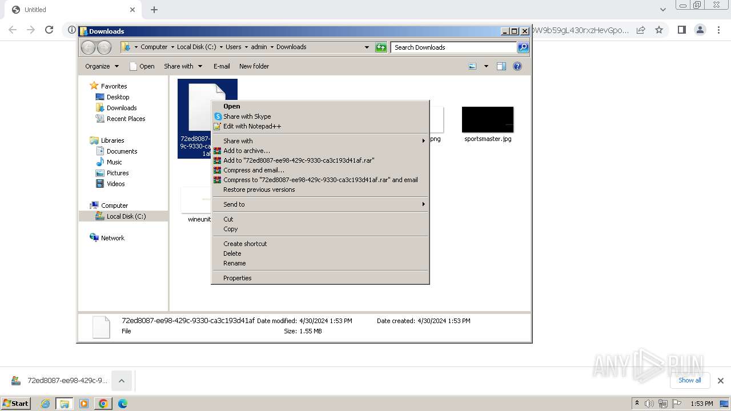The width and height of the screenshot is (731, 411).
Task: Open the address bar history dropdown
Action: click(x=367, y=47)
